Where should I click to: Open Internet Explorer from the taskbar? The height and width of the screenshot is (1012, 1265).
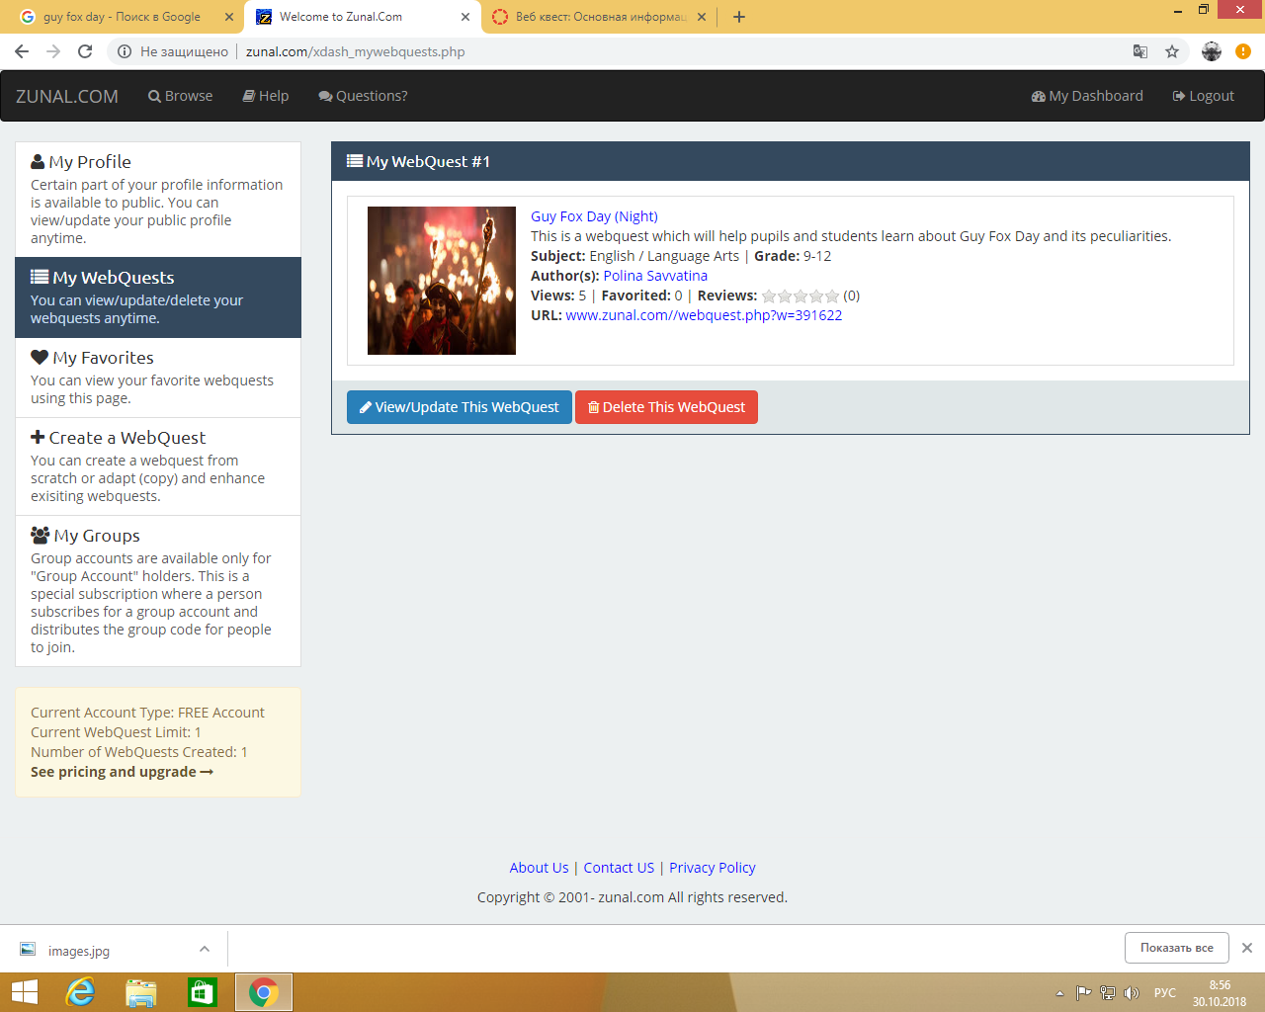click(x=80, y=992)
